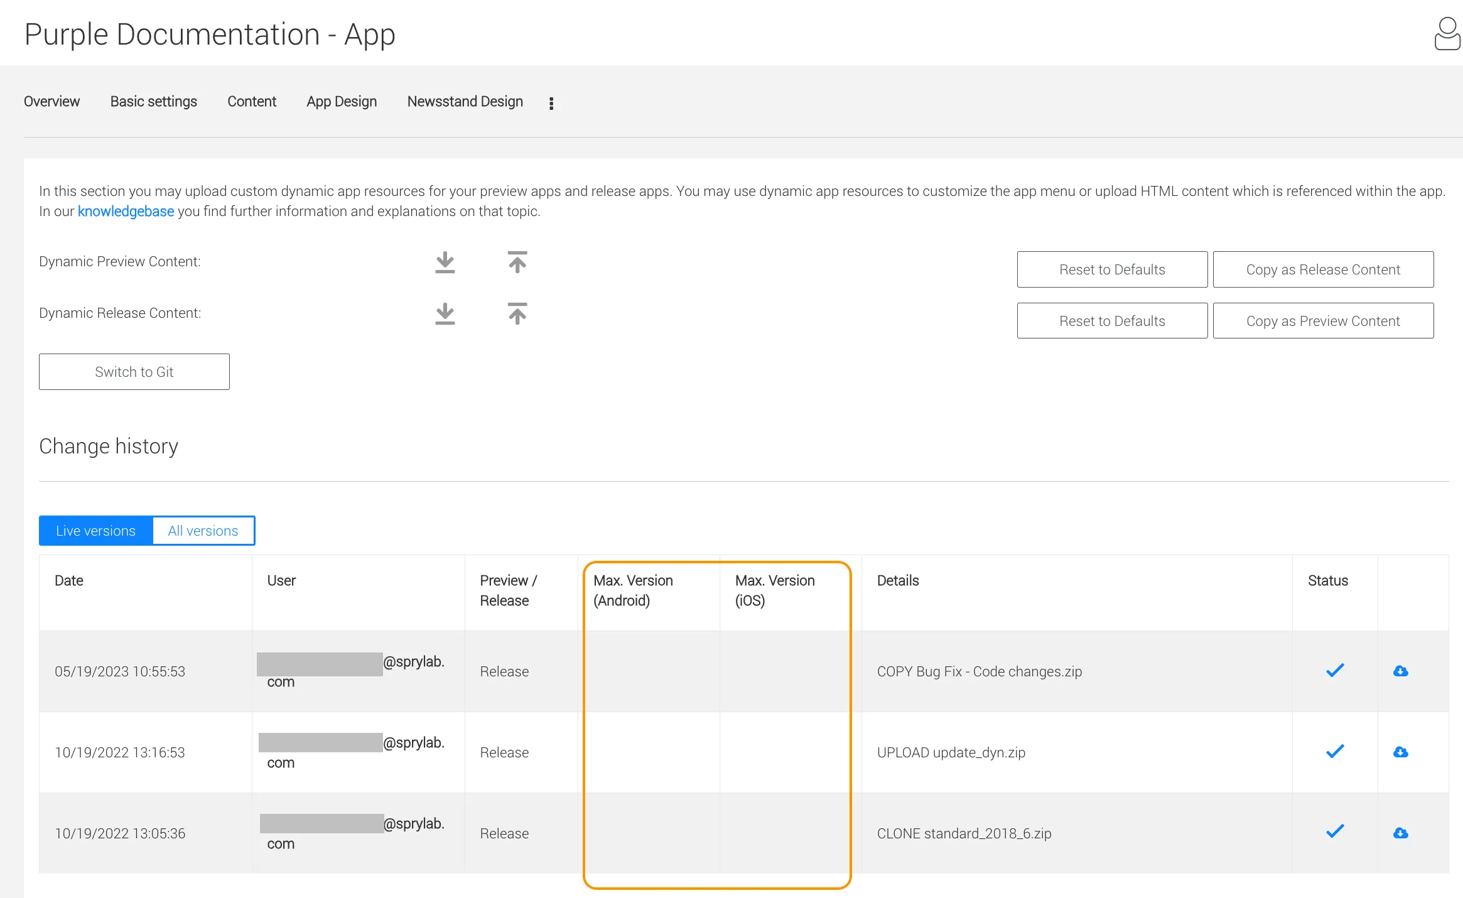The height and width of the screenshot is (898, 1463).
Task: Select date 05/19/2023 10:55:53
Action: [x=120, y=671]
